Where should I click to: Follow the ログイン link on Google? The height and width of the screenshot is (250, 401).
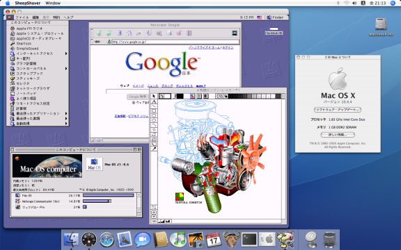(x=228, y=47)
